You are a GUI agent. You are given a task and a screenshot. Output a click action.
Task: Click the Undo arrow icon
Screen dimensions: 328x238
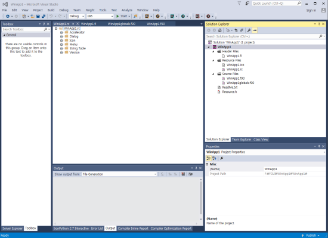[51, 16]
